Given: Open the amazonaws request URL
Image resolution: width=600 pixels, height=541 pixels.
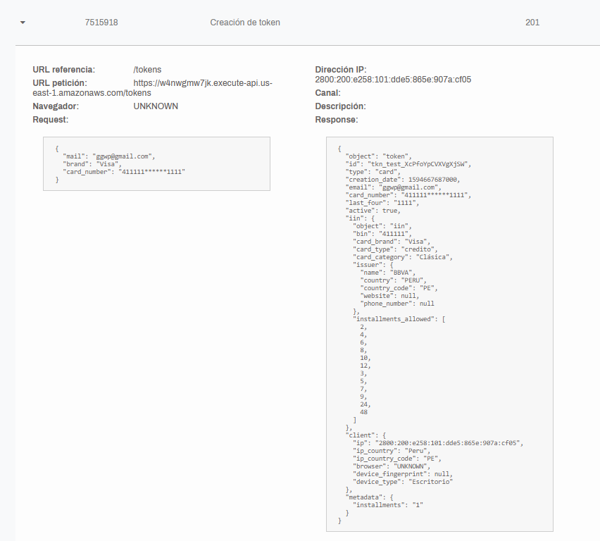Looking at the screenshot, I should [152, 88].
